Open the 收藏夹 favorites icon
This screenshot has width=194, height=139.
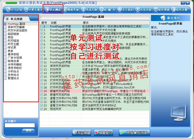pos(107,10)
